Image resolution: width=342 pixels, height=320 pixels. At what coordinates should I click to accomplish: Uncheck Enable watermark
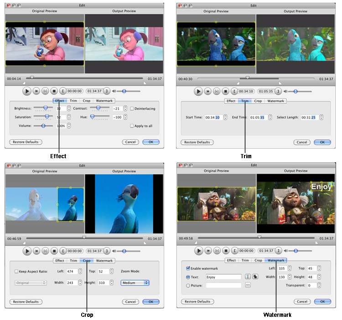(x=188, y=268)
